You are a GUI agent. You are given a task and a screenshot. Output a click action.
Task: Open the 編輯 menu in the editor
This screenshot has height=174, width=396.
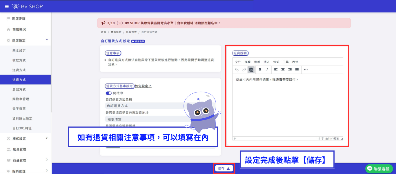(248, 62)
